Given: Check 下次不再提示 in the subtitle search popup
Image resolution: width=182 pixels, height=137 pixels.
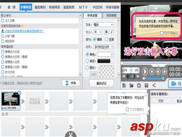Looking at the screenshot, I should (x=127, y=109).
